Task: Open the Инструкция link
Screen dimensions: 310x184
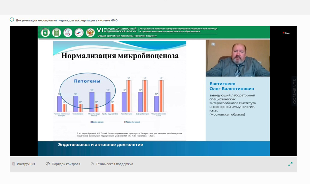Action: [26, 164]
